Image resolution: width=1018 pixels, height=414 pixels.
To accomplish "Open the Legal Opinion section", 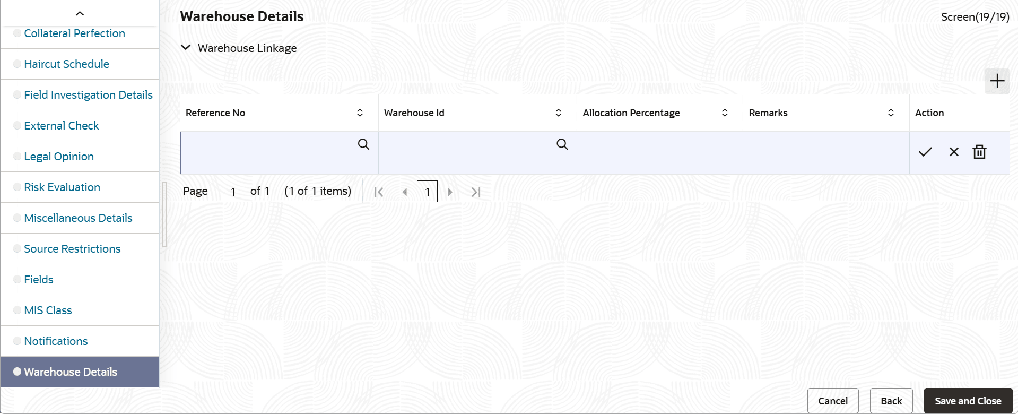I will pyautogui.click(x=58, y=156).
